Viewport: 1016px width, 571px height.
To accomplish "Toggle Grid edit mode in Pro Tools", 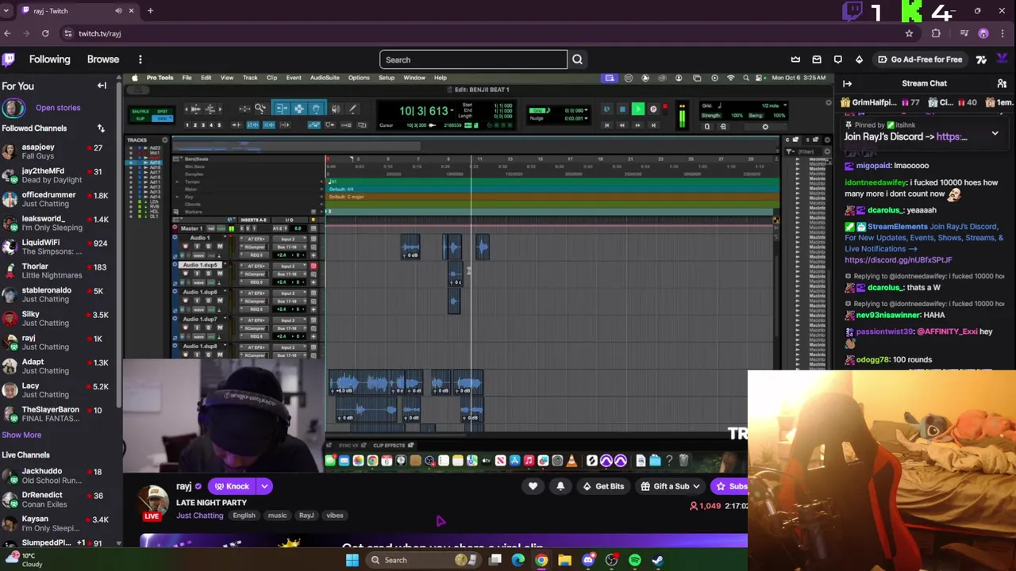I will pyautogui.click(x=164, y=119).
